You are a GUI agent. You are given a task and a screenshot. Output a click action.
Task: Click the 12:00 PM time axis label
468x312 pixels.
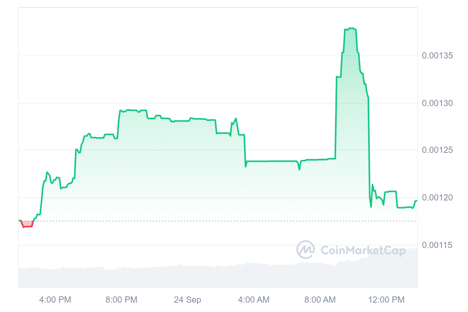click(386, 300)
